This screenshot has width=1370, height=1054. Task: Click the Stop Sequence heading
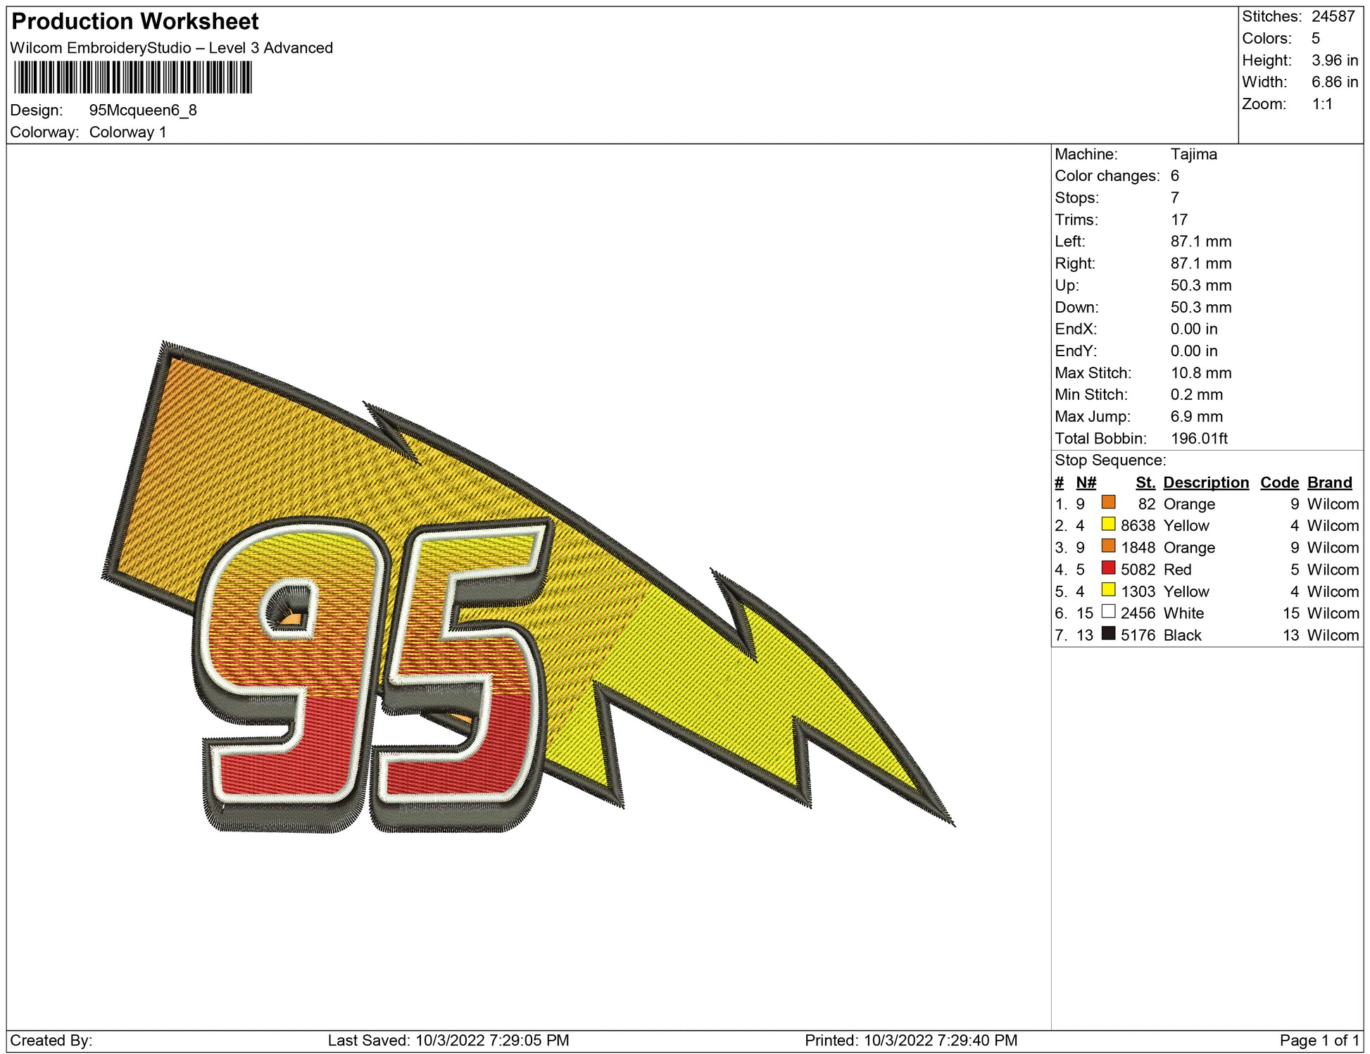coord(1110,460)
